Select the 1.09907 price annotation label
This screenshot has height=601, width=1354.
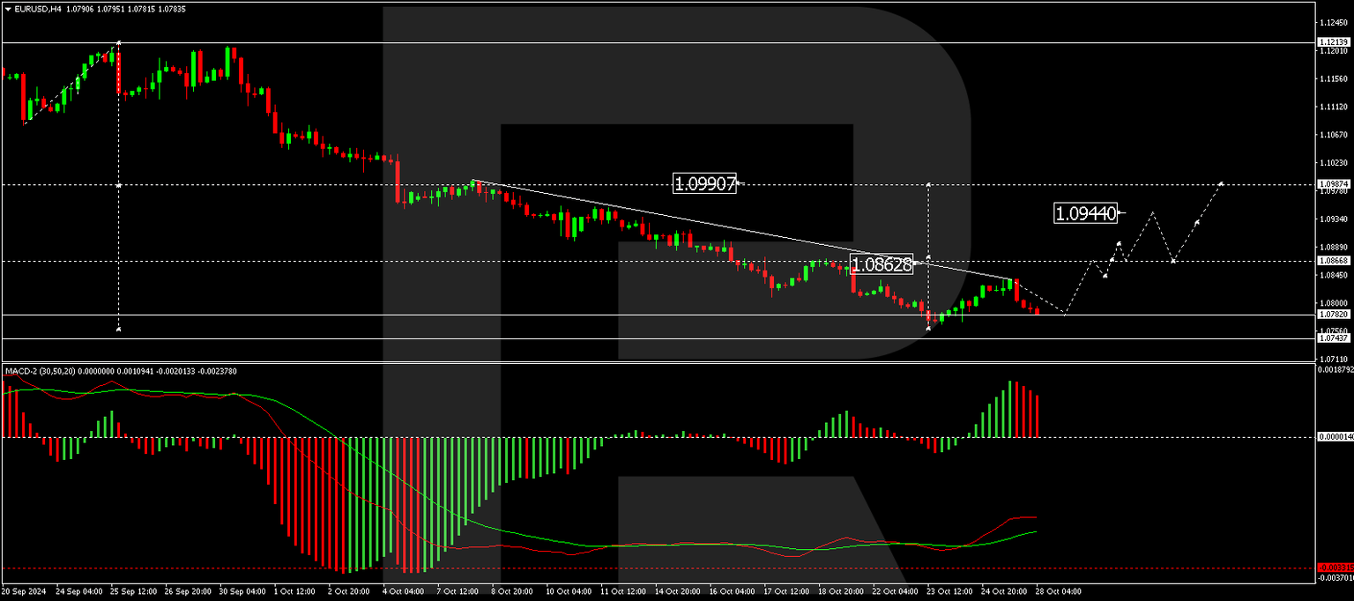coord(705,183)
